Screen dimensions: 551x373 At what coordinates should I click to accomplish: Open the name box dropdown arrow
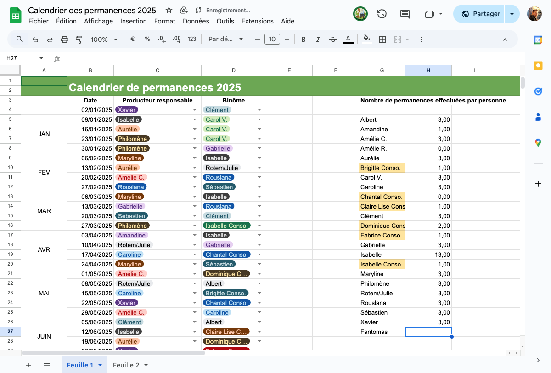coord(41,58)
